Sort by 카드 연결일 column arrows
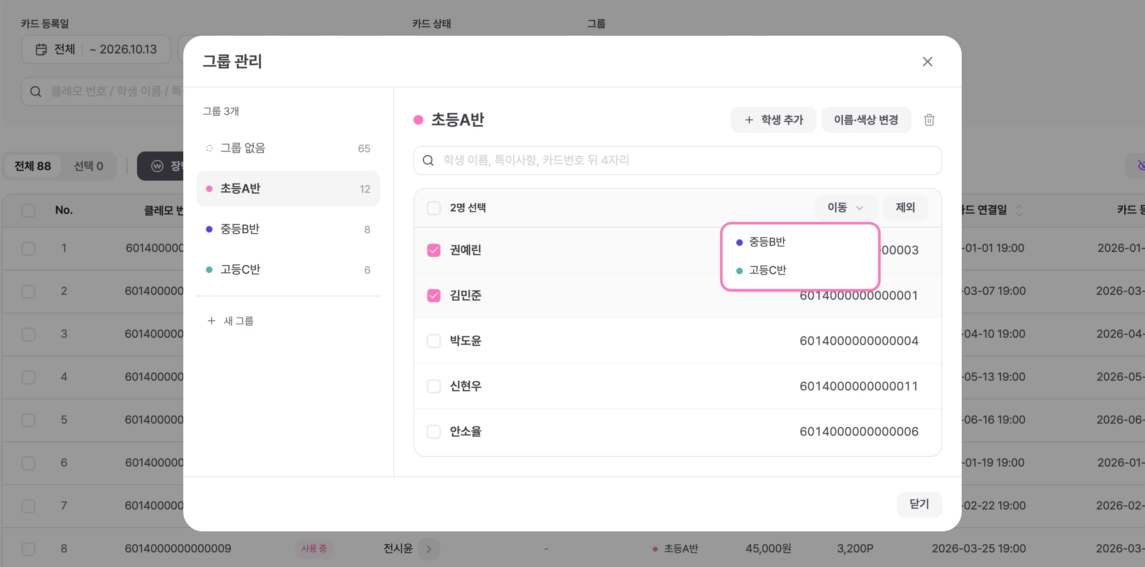 [1019, 210]
